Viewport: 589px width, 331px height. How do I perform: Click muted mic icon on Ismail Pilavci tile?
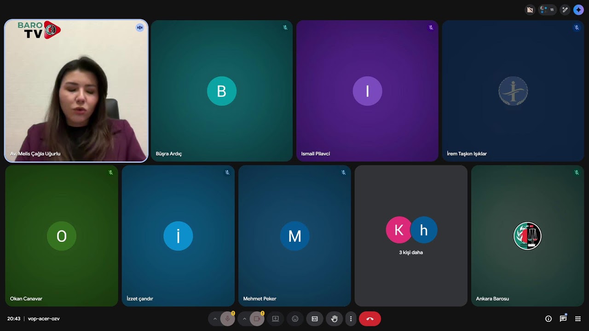click(x=431, y=28)
